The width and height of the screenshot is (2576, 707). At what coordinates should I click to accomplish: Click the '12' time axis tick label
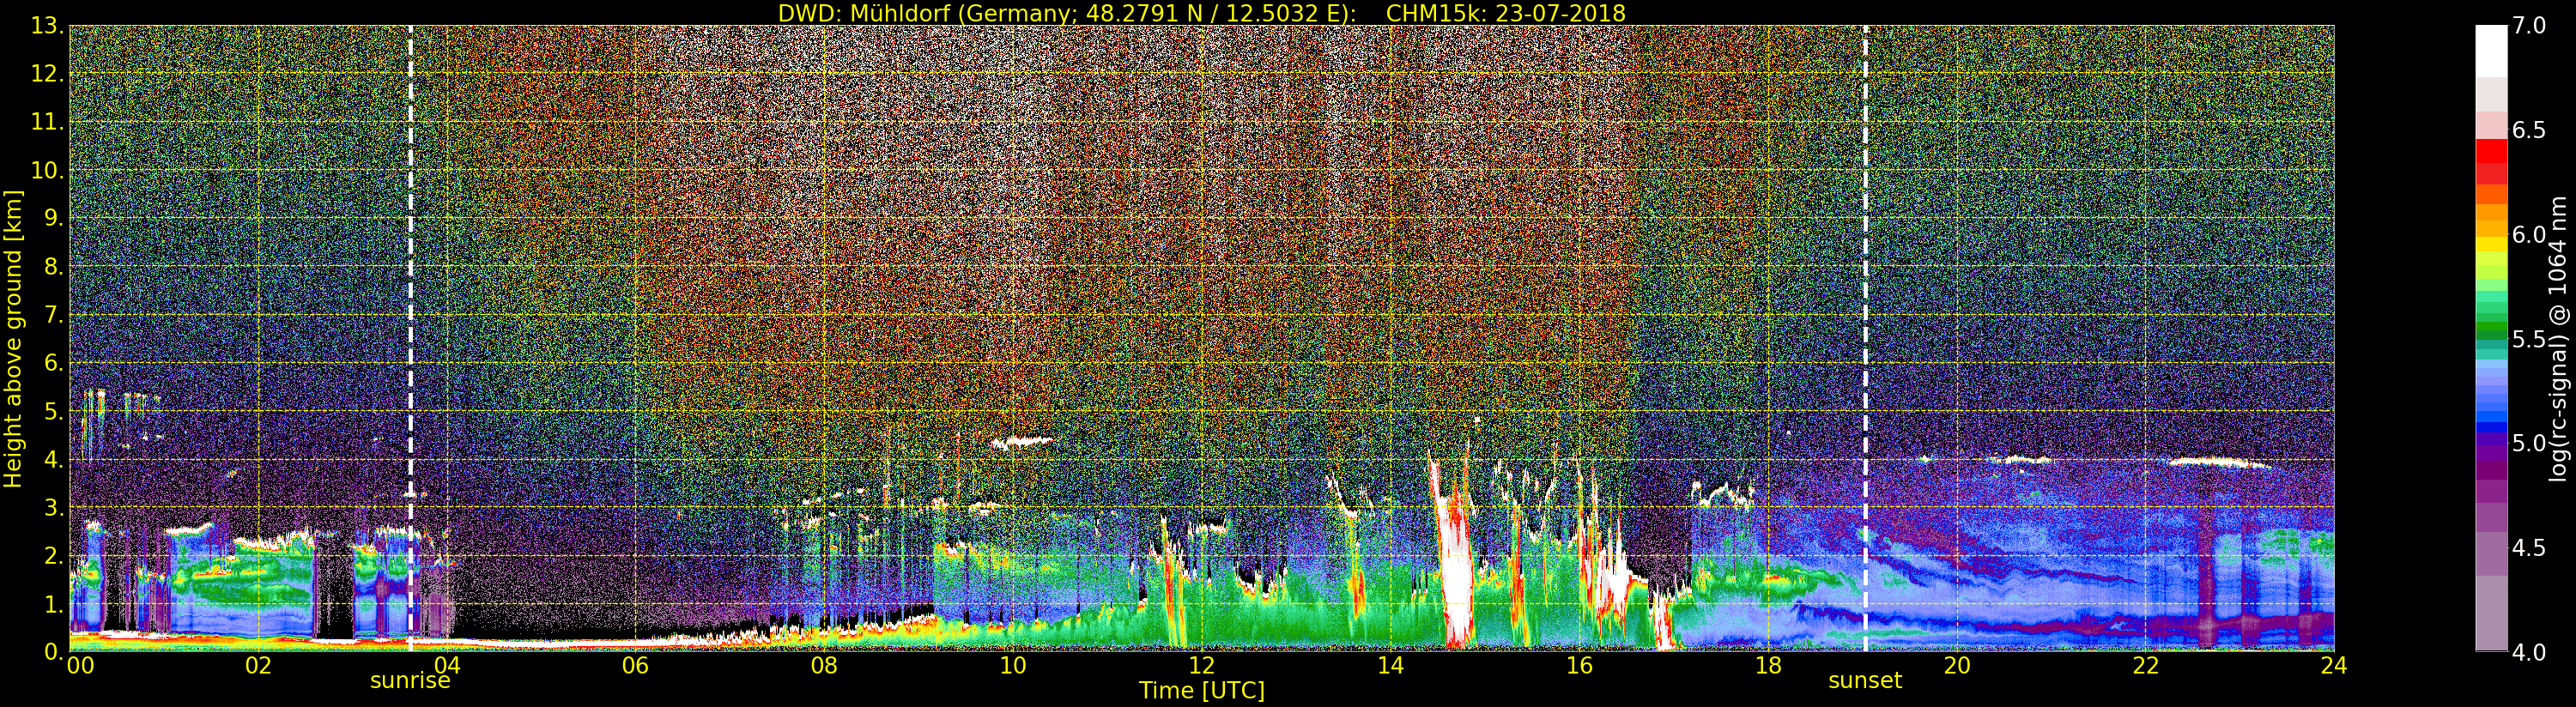[1202, 666]
